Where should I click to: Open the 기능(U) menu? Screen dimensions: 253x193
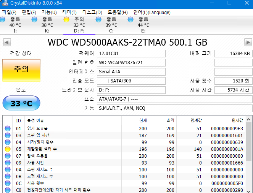coord(49,13)
